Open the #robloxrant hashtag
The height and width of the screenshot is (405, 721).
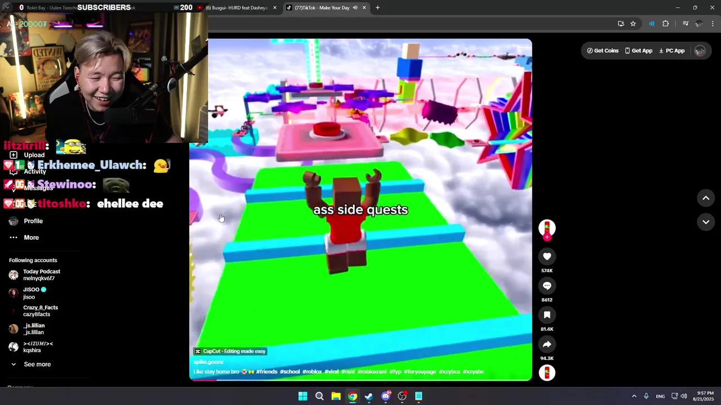point(372,372)
